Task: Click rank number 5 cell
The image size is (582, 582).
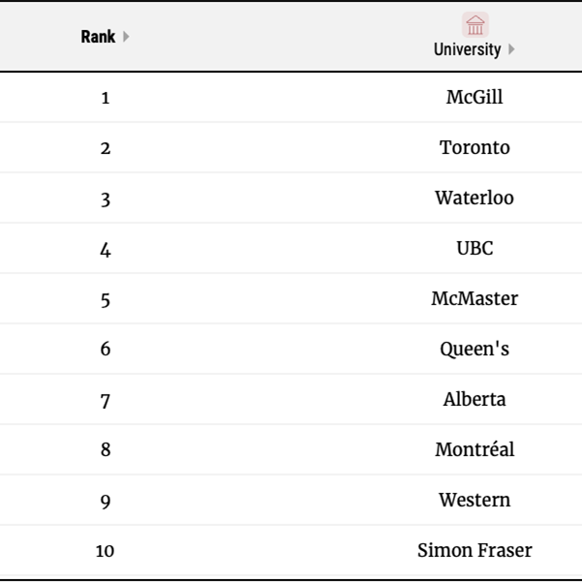Action: coord(106,300)
